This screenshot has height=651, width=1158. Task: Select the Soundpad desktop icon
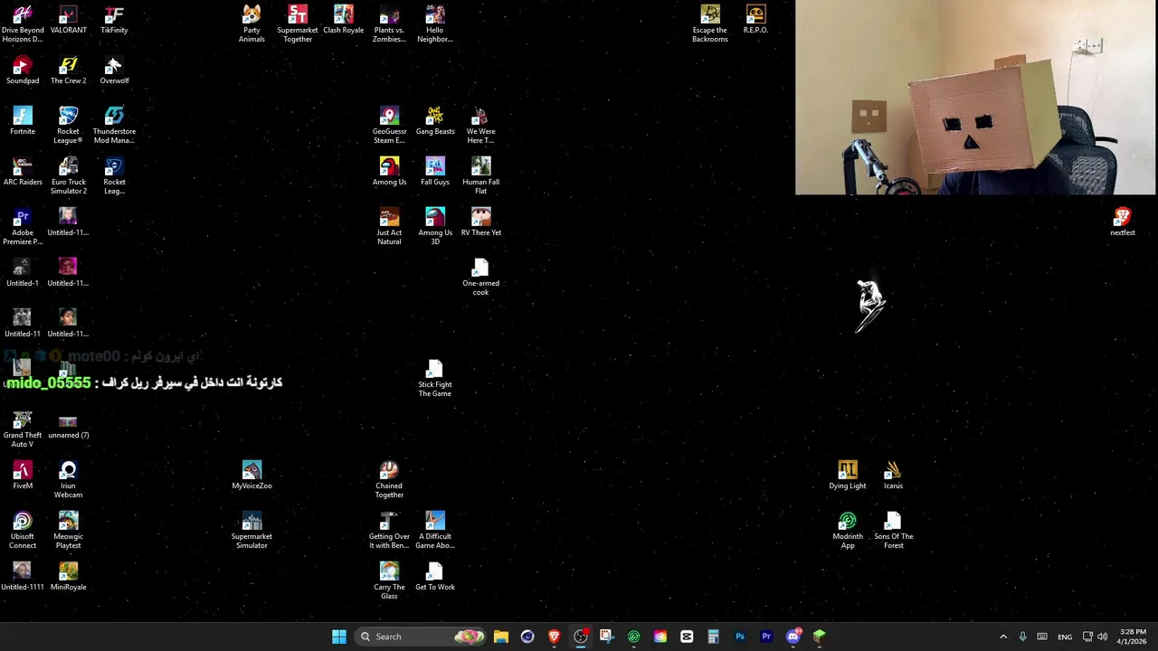click(x=23, y=71)
